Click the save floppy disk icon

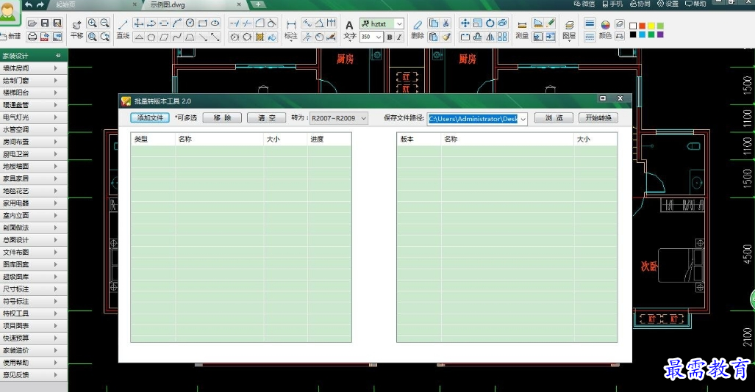(x=45, y=23)
